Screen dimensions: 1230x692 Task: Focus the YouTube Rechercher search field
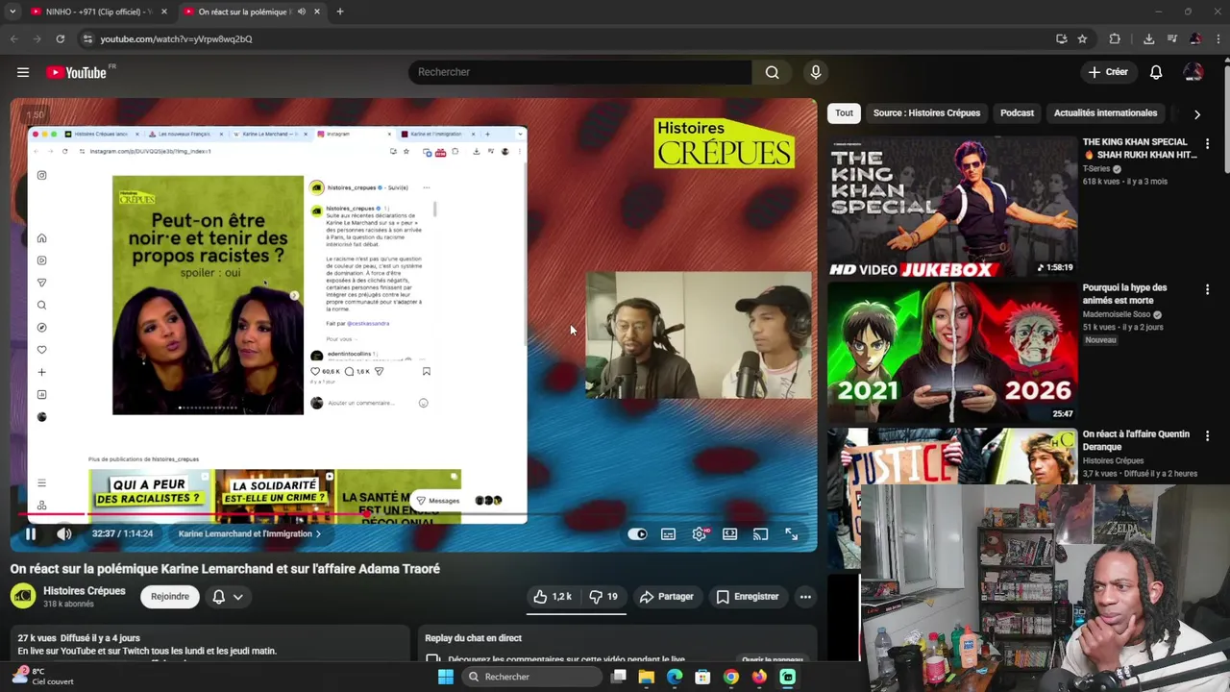[580, 72]
